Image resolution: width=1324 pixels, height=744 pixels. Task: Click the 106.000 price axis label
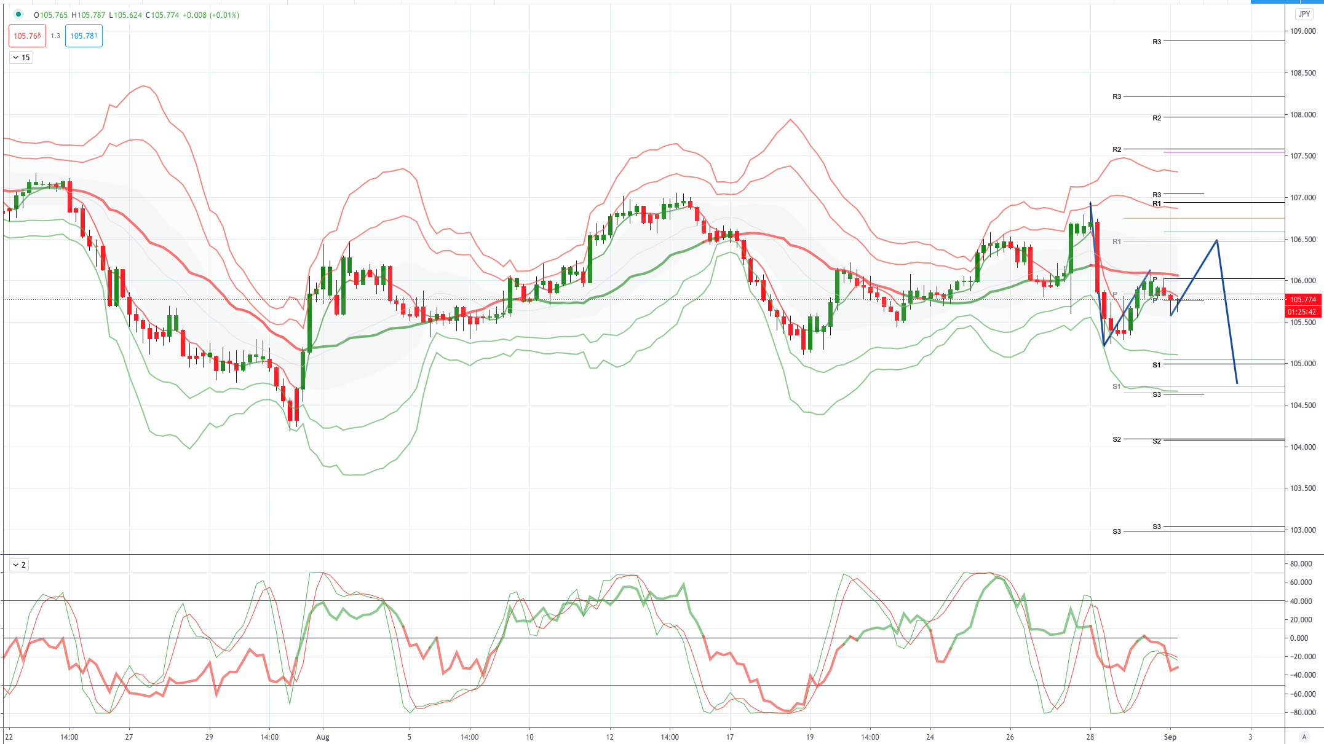click(1303, 281)
